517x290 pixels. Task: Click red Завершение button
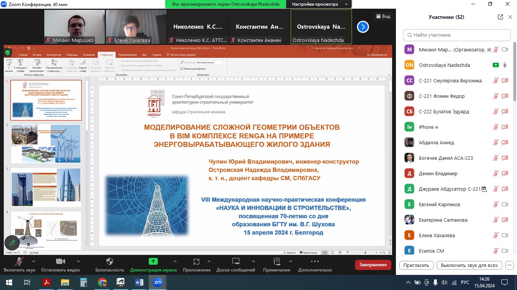point(373,265)
